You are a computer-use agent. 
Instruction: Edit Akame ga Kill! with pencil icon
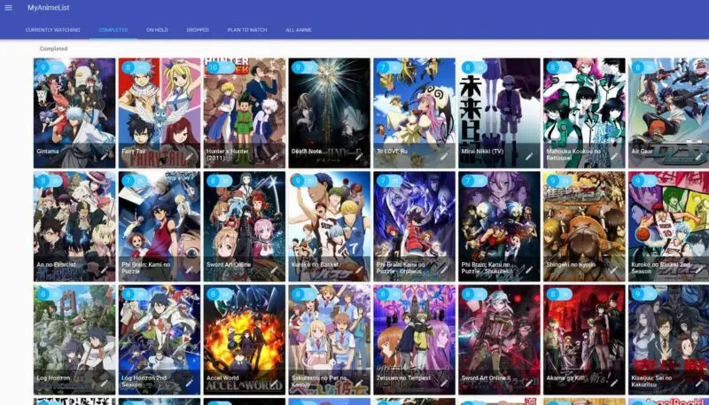(x=614, y=383)
